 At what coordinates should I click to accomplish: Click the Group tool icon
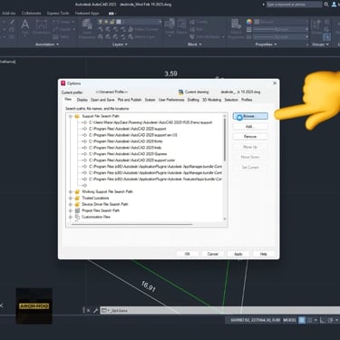(x=316, y=26)
